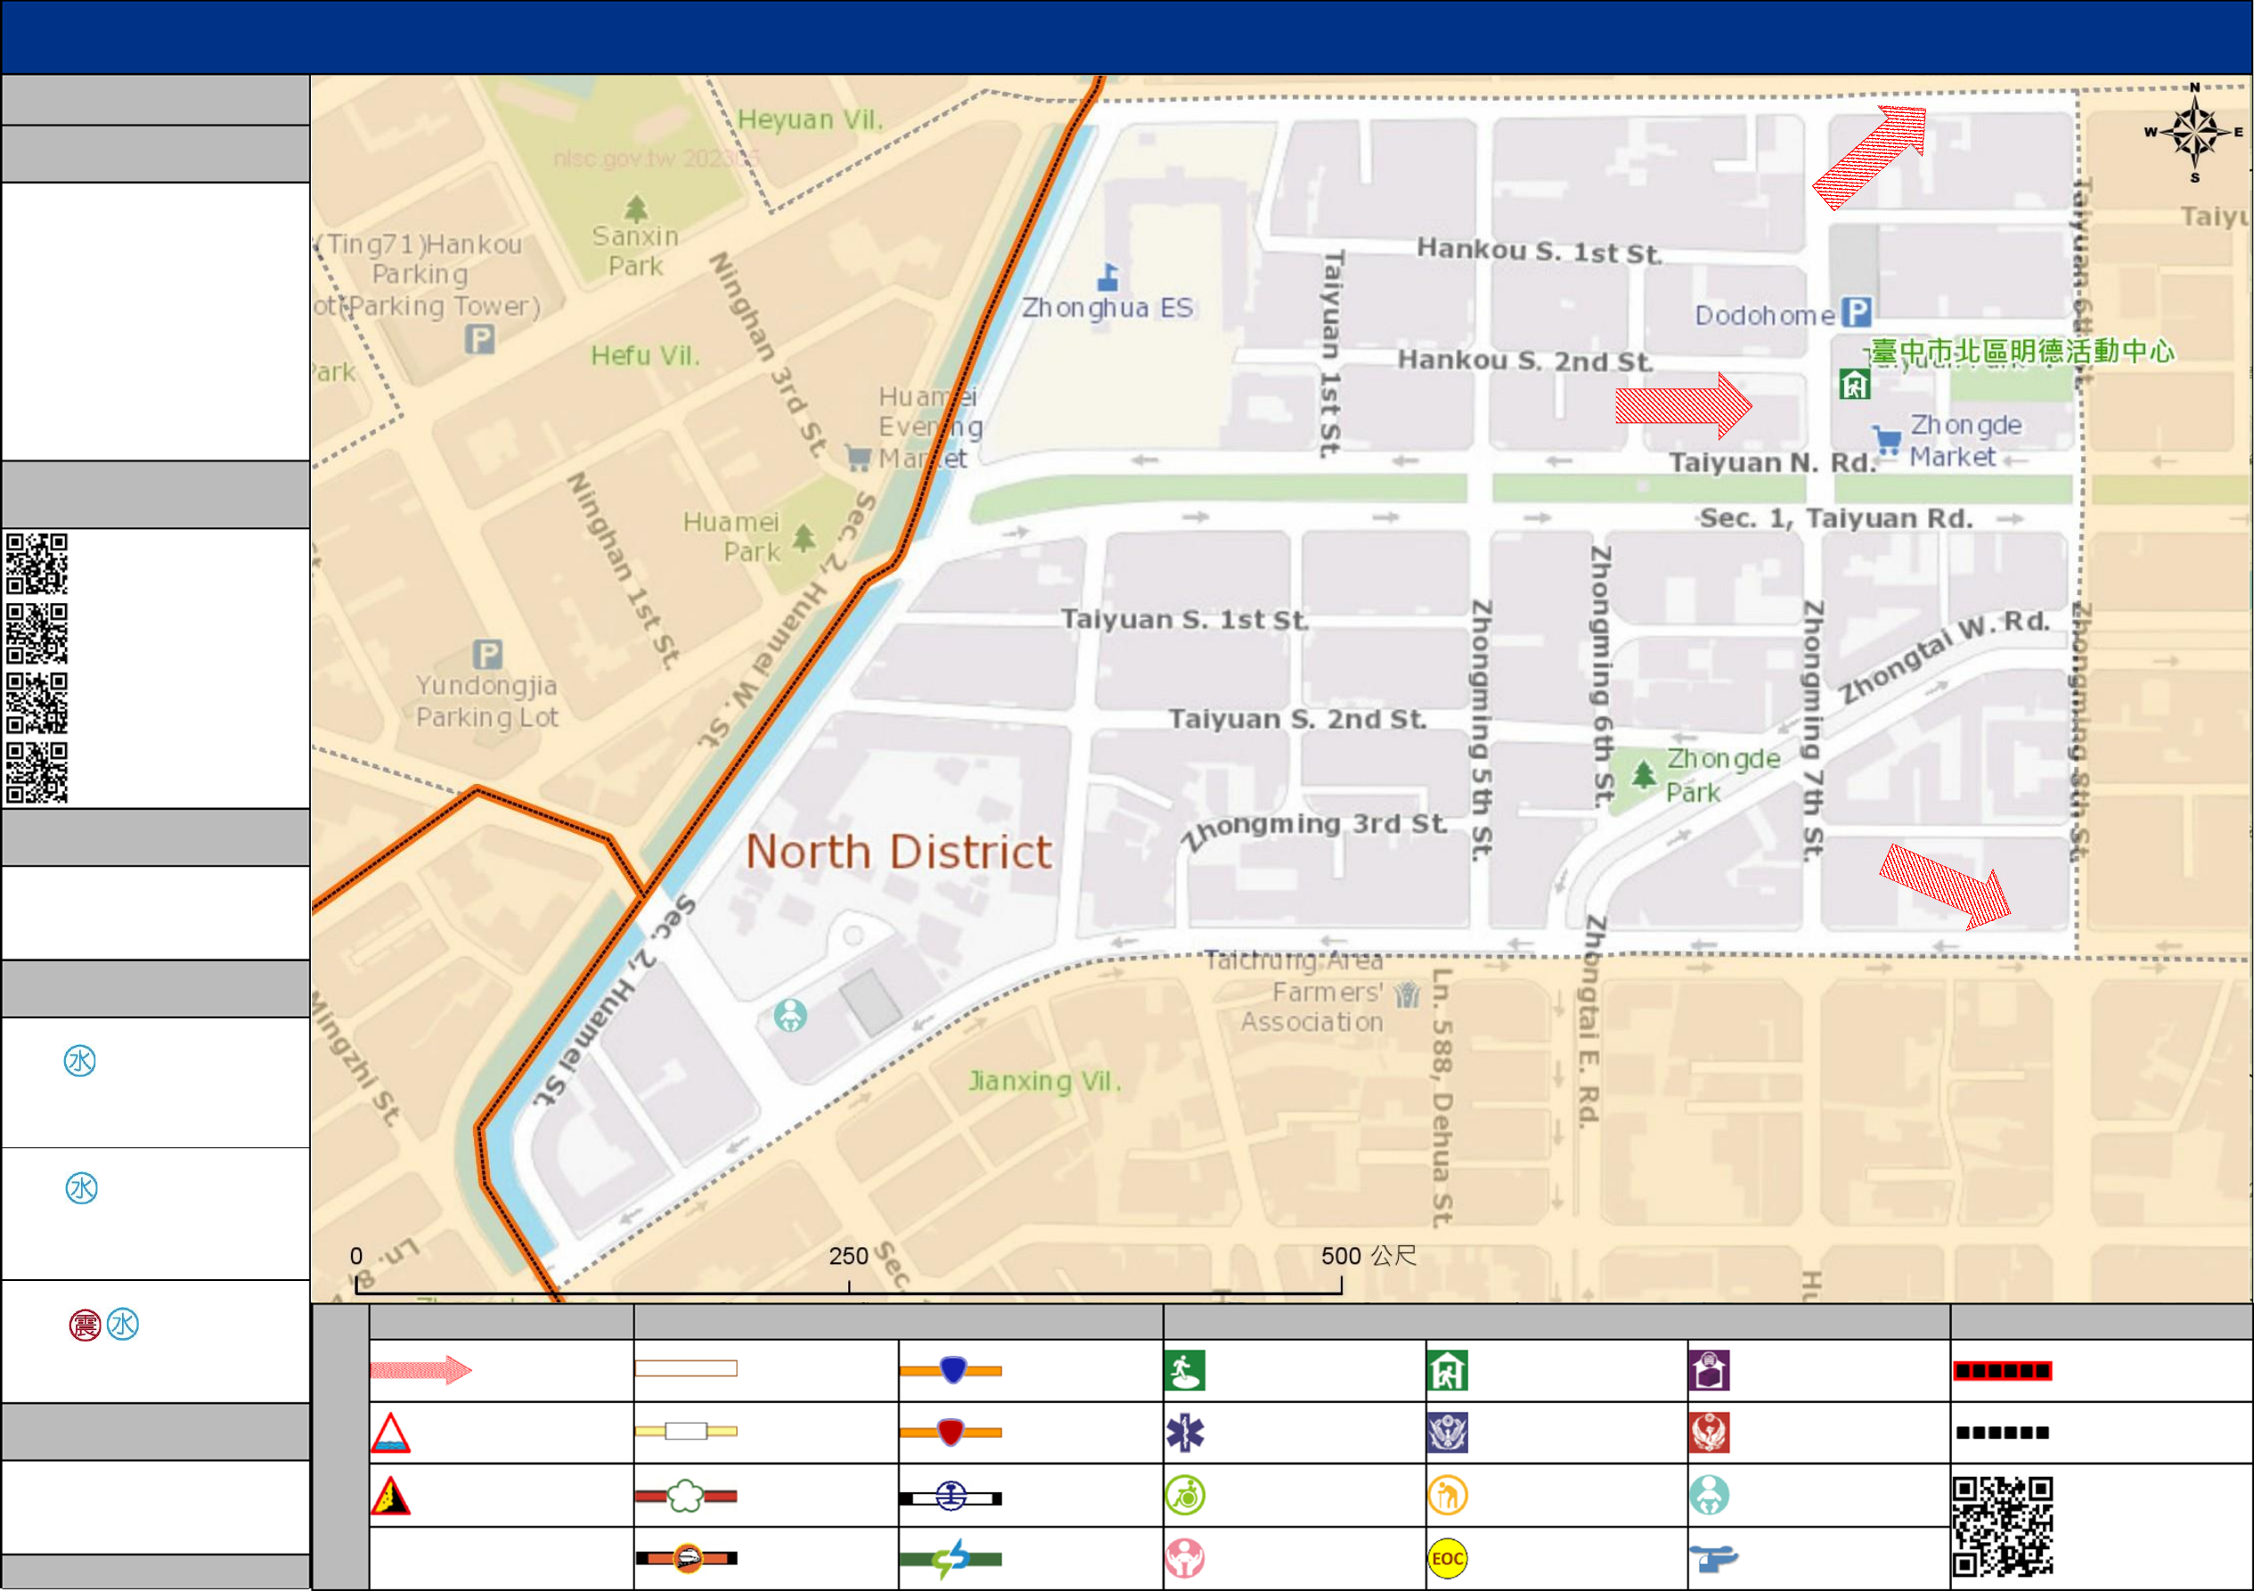Screen dimensions: 2254x1591
Task: Click the 臺中市北區明德活動中心 label
Action: [x=2022, y=351]
